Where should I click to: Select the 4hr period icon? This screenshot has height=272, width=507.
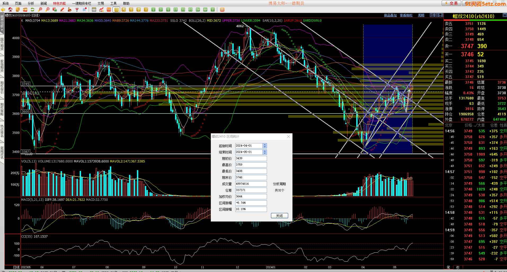coord(205,10)
